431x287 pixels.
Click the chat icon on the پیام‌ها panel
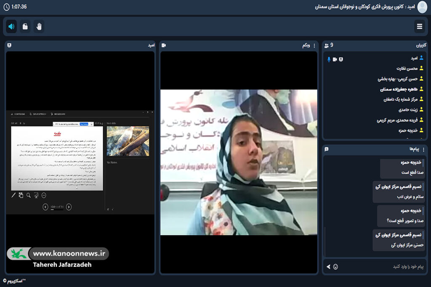(326, 149)
